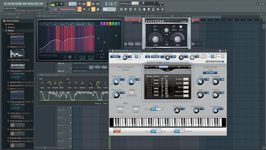
Task: Click the Bypass All button
Action: click(186, 91)
